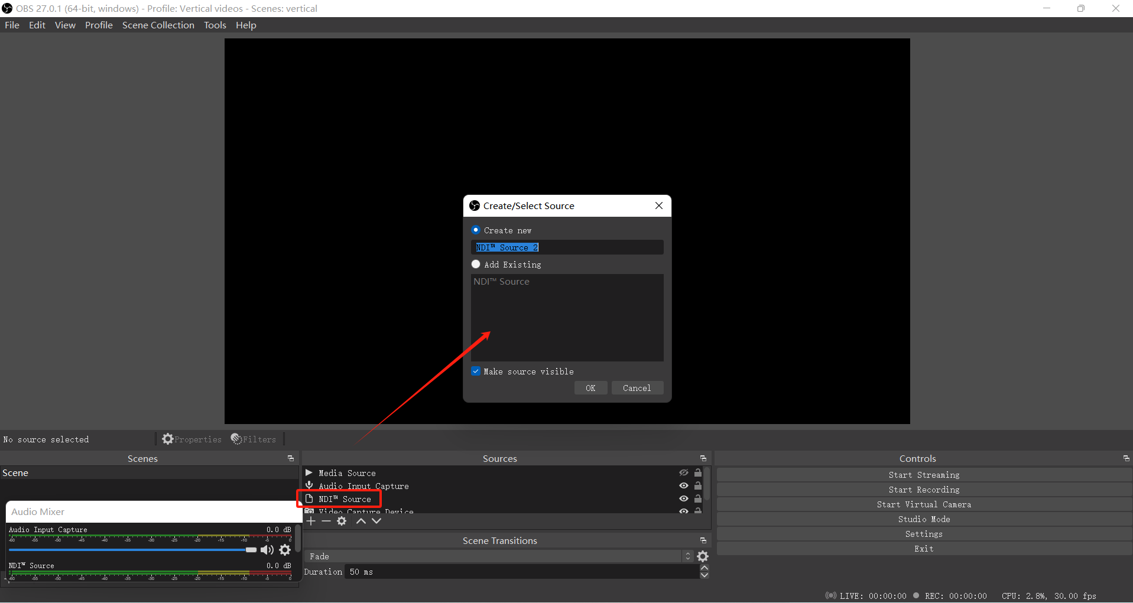1133x603 pixels.
Task: Click Start Virtual Camera in Controls panel
Action: 924,504
